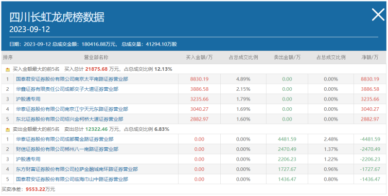The height and width of the screenshot is (196, 388).
Task: Select the -4481.59 net amount cell
Action: click(370, 139)
